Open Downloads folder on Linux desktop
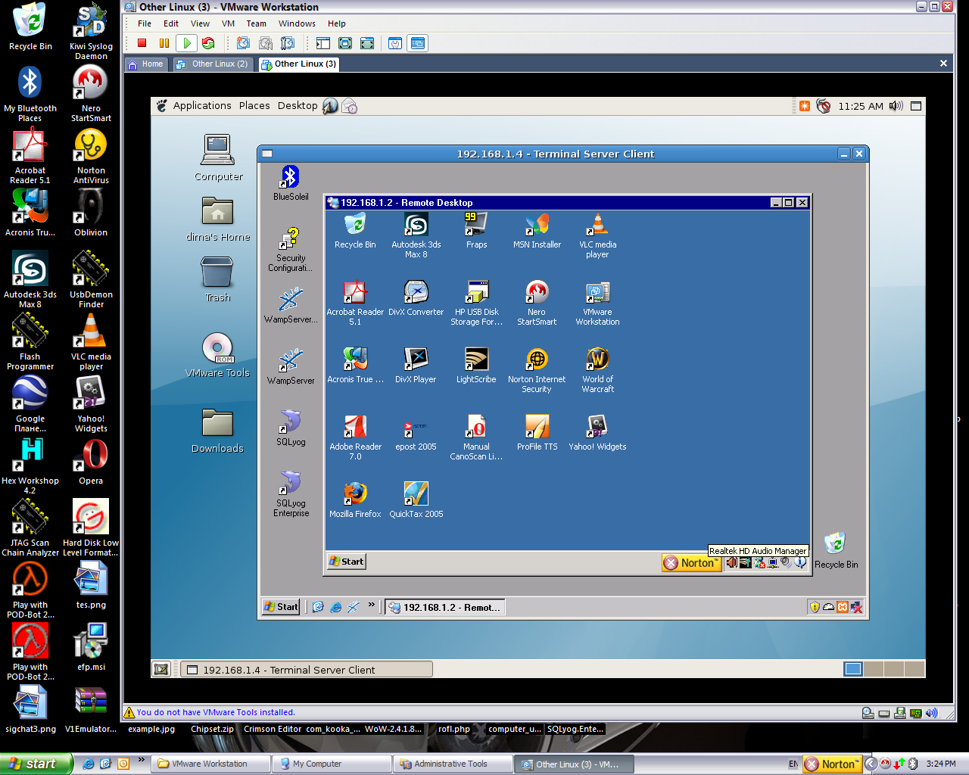969x775 pixels. 217,431
